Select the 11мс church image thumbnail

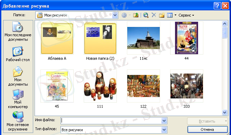point(144,38)
